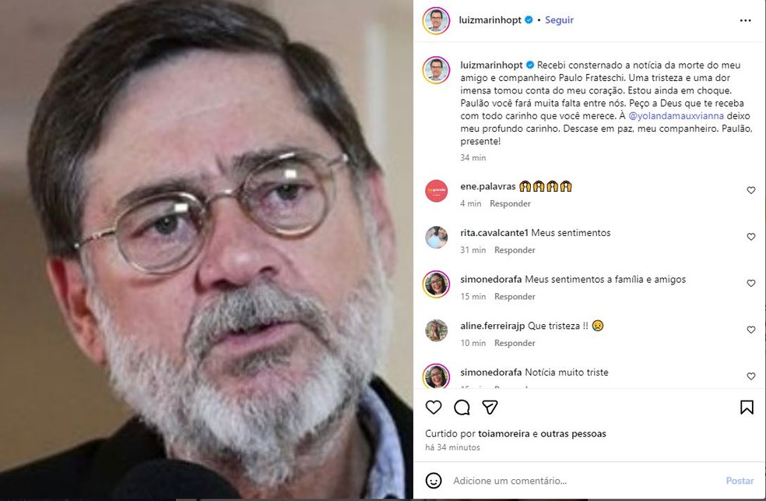The height and width of the screenshot is (501, 766).
Task: Click rita.cavalcante1's username label
Action: 496,232
